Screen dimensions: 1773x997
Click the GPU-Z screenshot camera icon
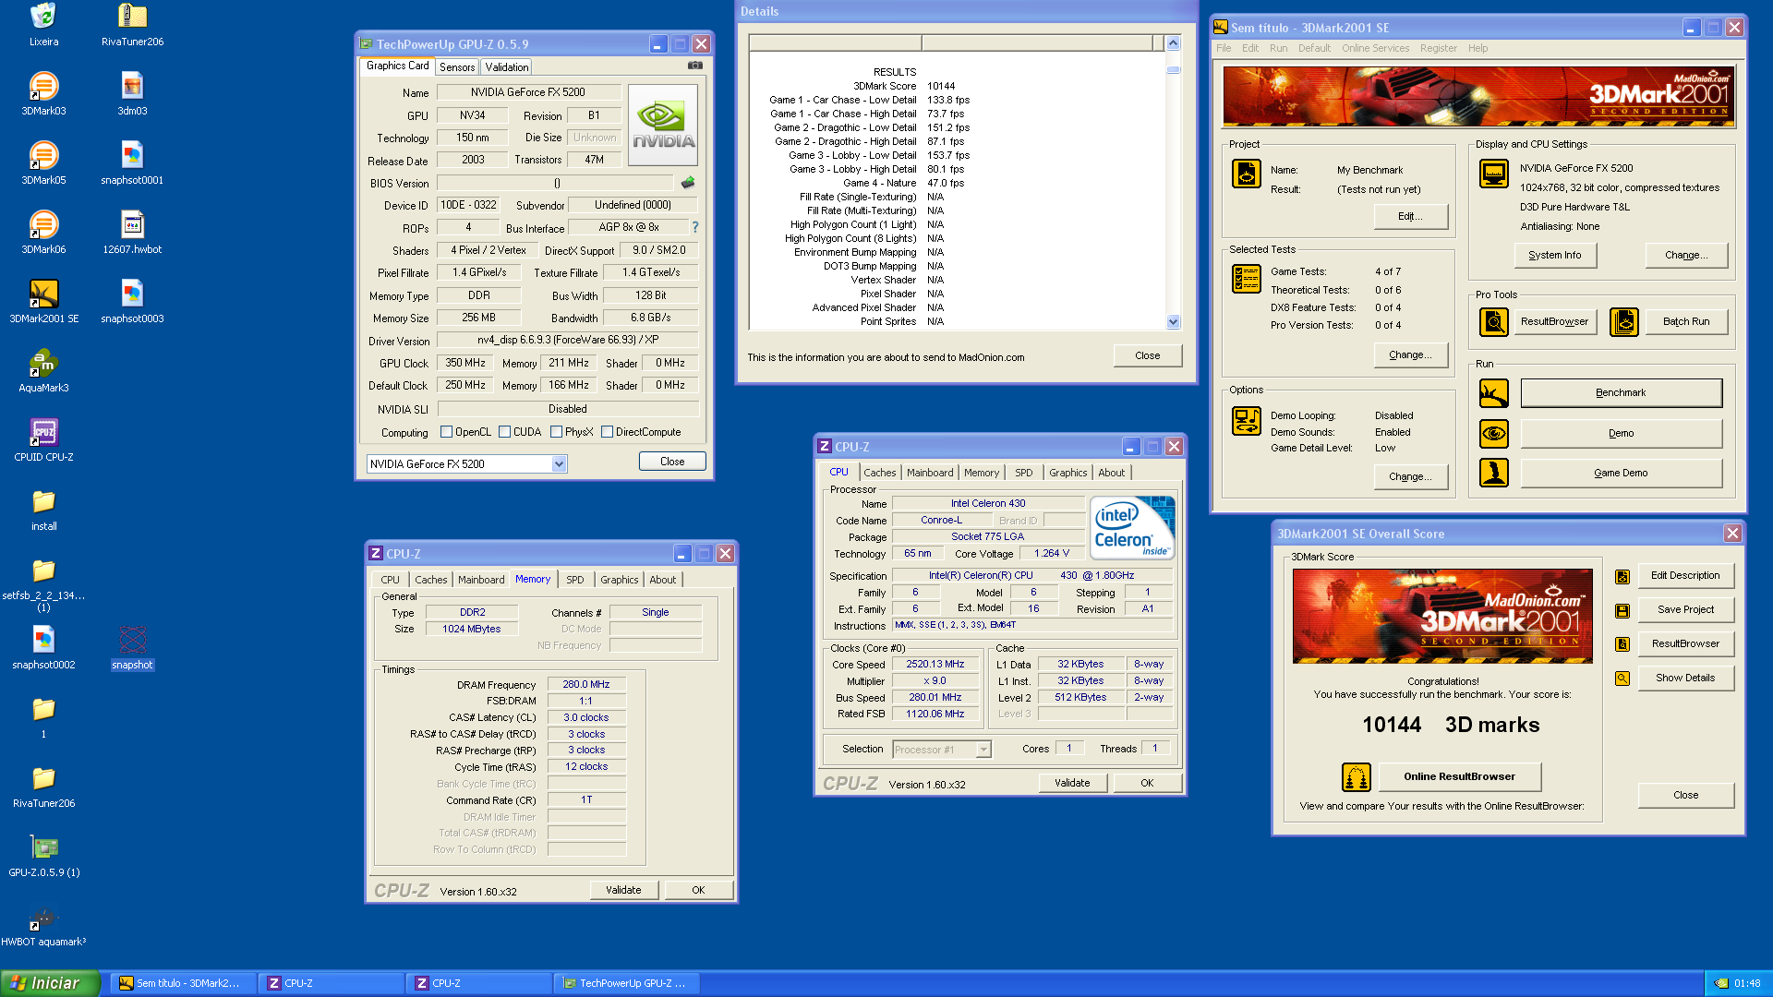[695, 66]
